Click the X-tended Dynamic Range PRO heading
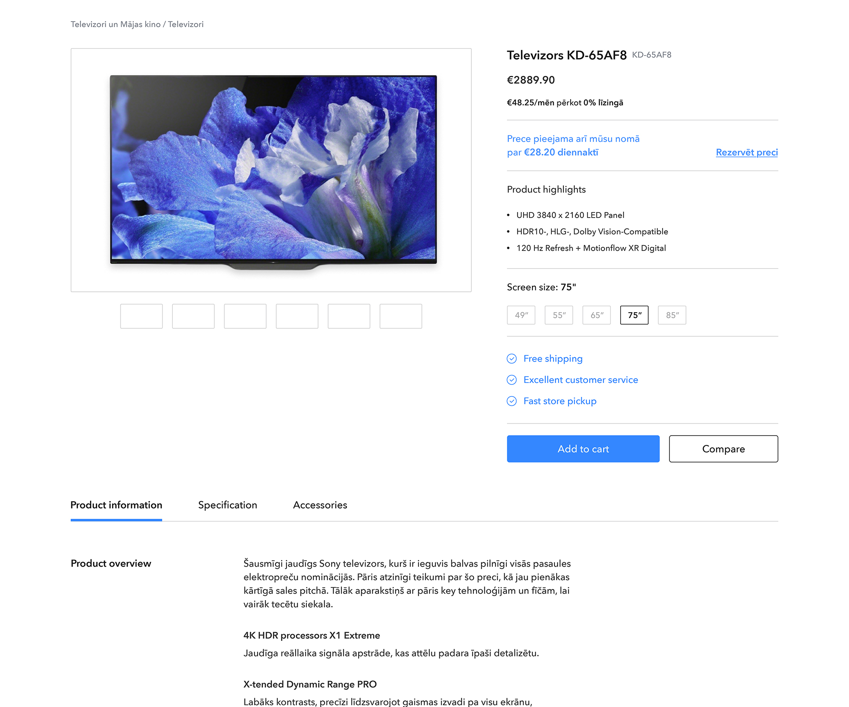Image resolution: width=849 pixels, height=707 pixels. [310, 684]
